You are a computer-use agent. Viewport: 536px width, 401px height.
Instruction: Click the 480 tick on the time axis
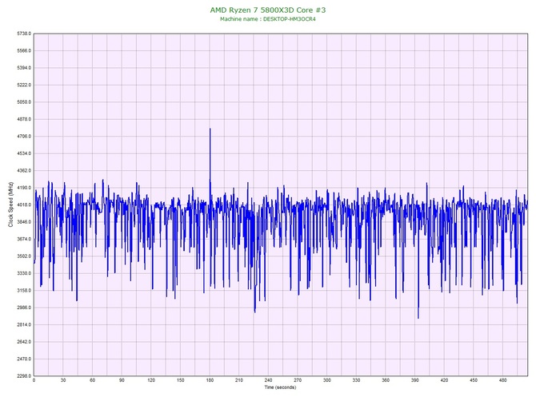pyautogui.click(x=503, y=380)
